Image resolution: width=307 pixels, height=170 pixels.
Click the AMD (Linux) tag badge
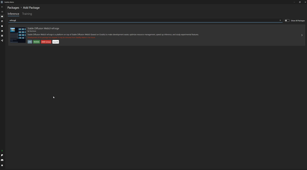[x=46, y=42]
